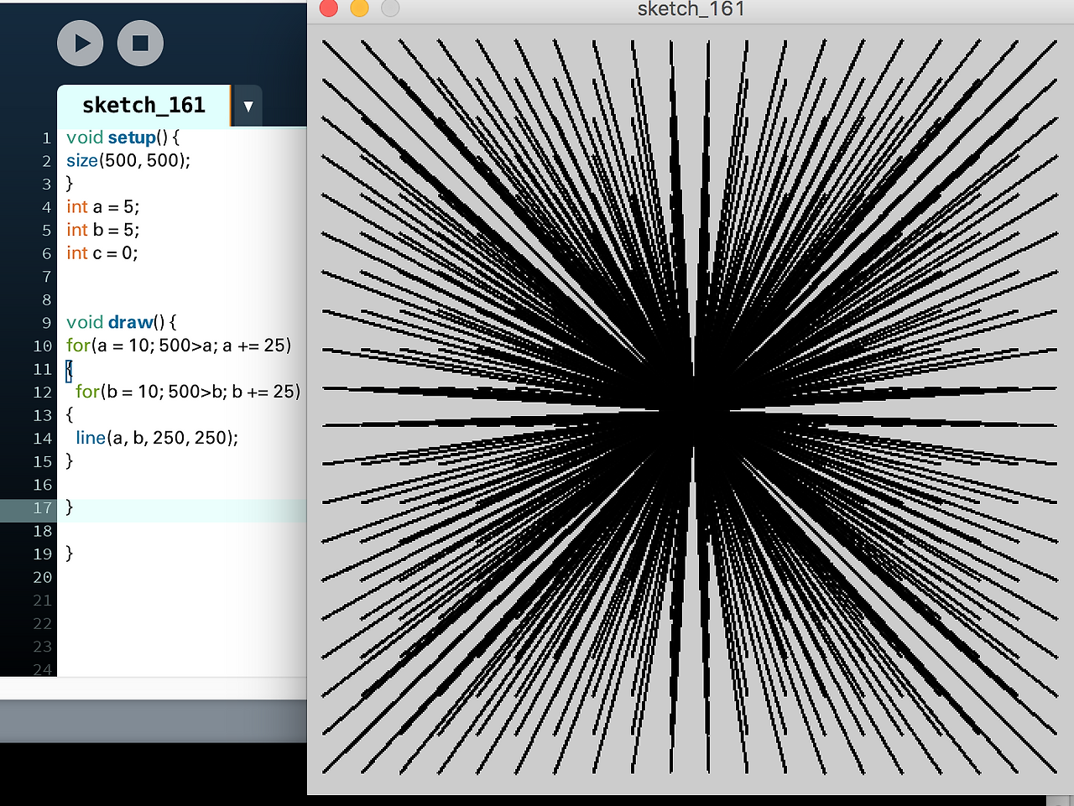The image size is (1074, 806).
Task: Run the sketch with the play button
Action: (81, 43)
